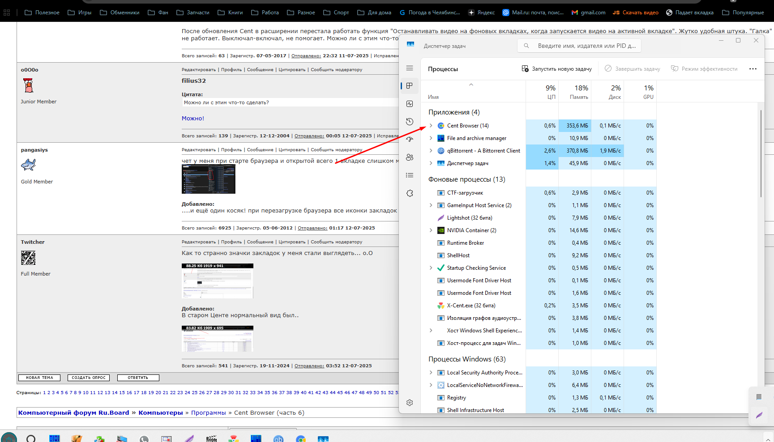Screen dimensions: 774x442
Task: Click Профиль link in pangasiys's post
Action: 231,150
